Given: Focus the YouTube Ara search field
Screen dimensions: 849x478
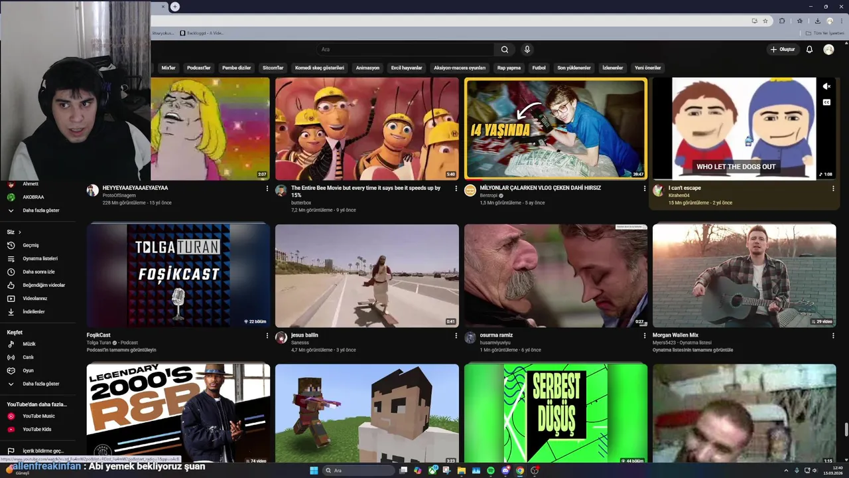Looking at the screenshot, I should tap(405, 49).
